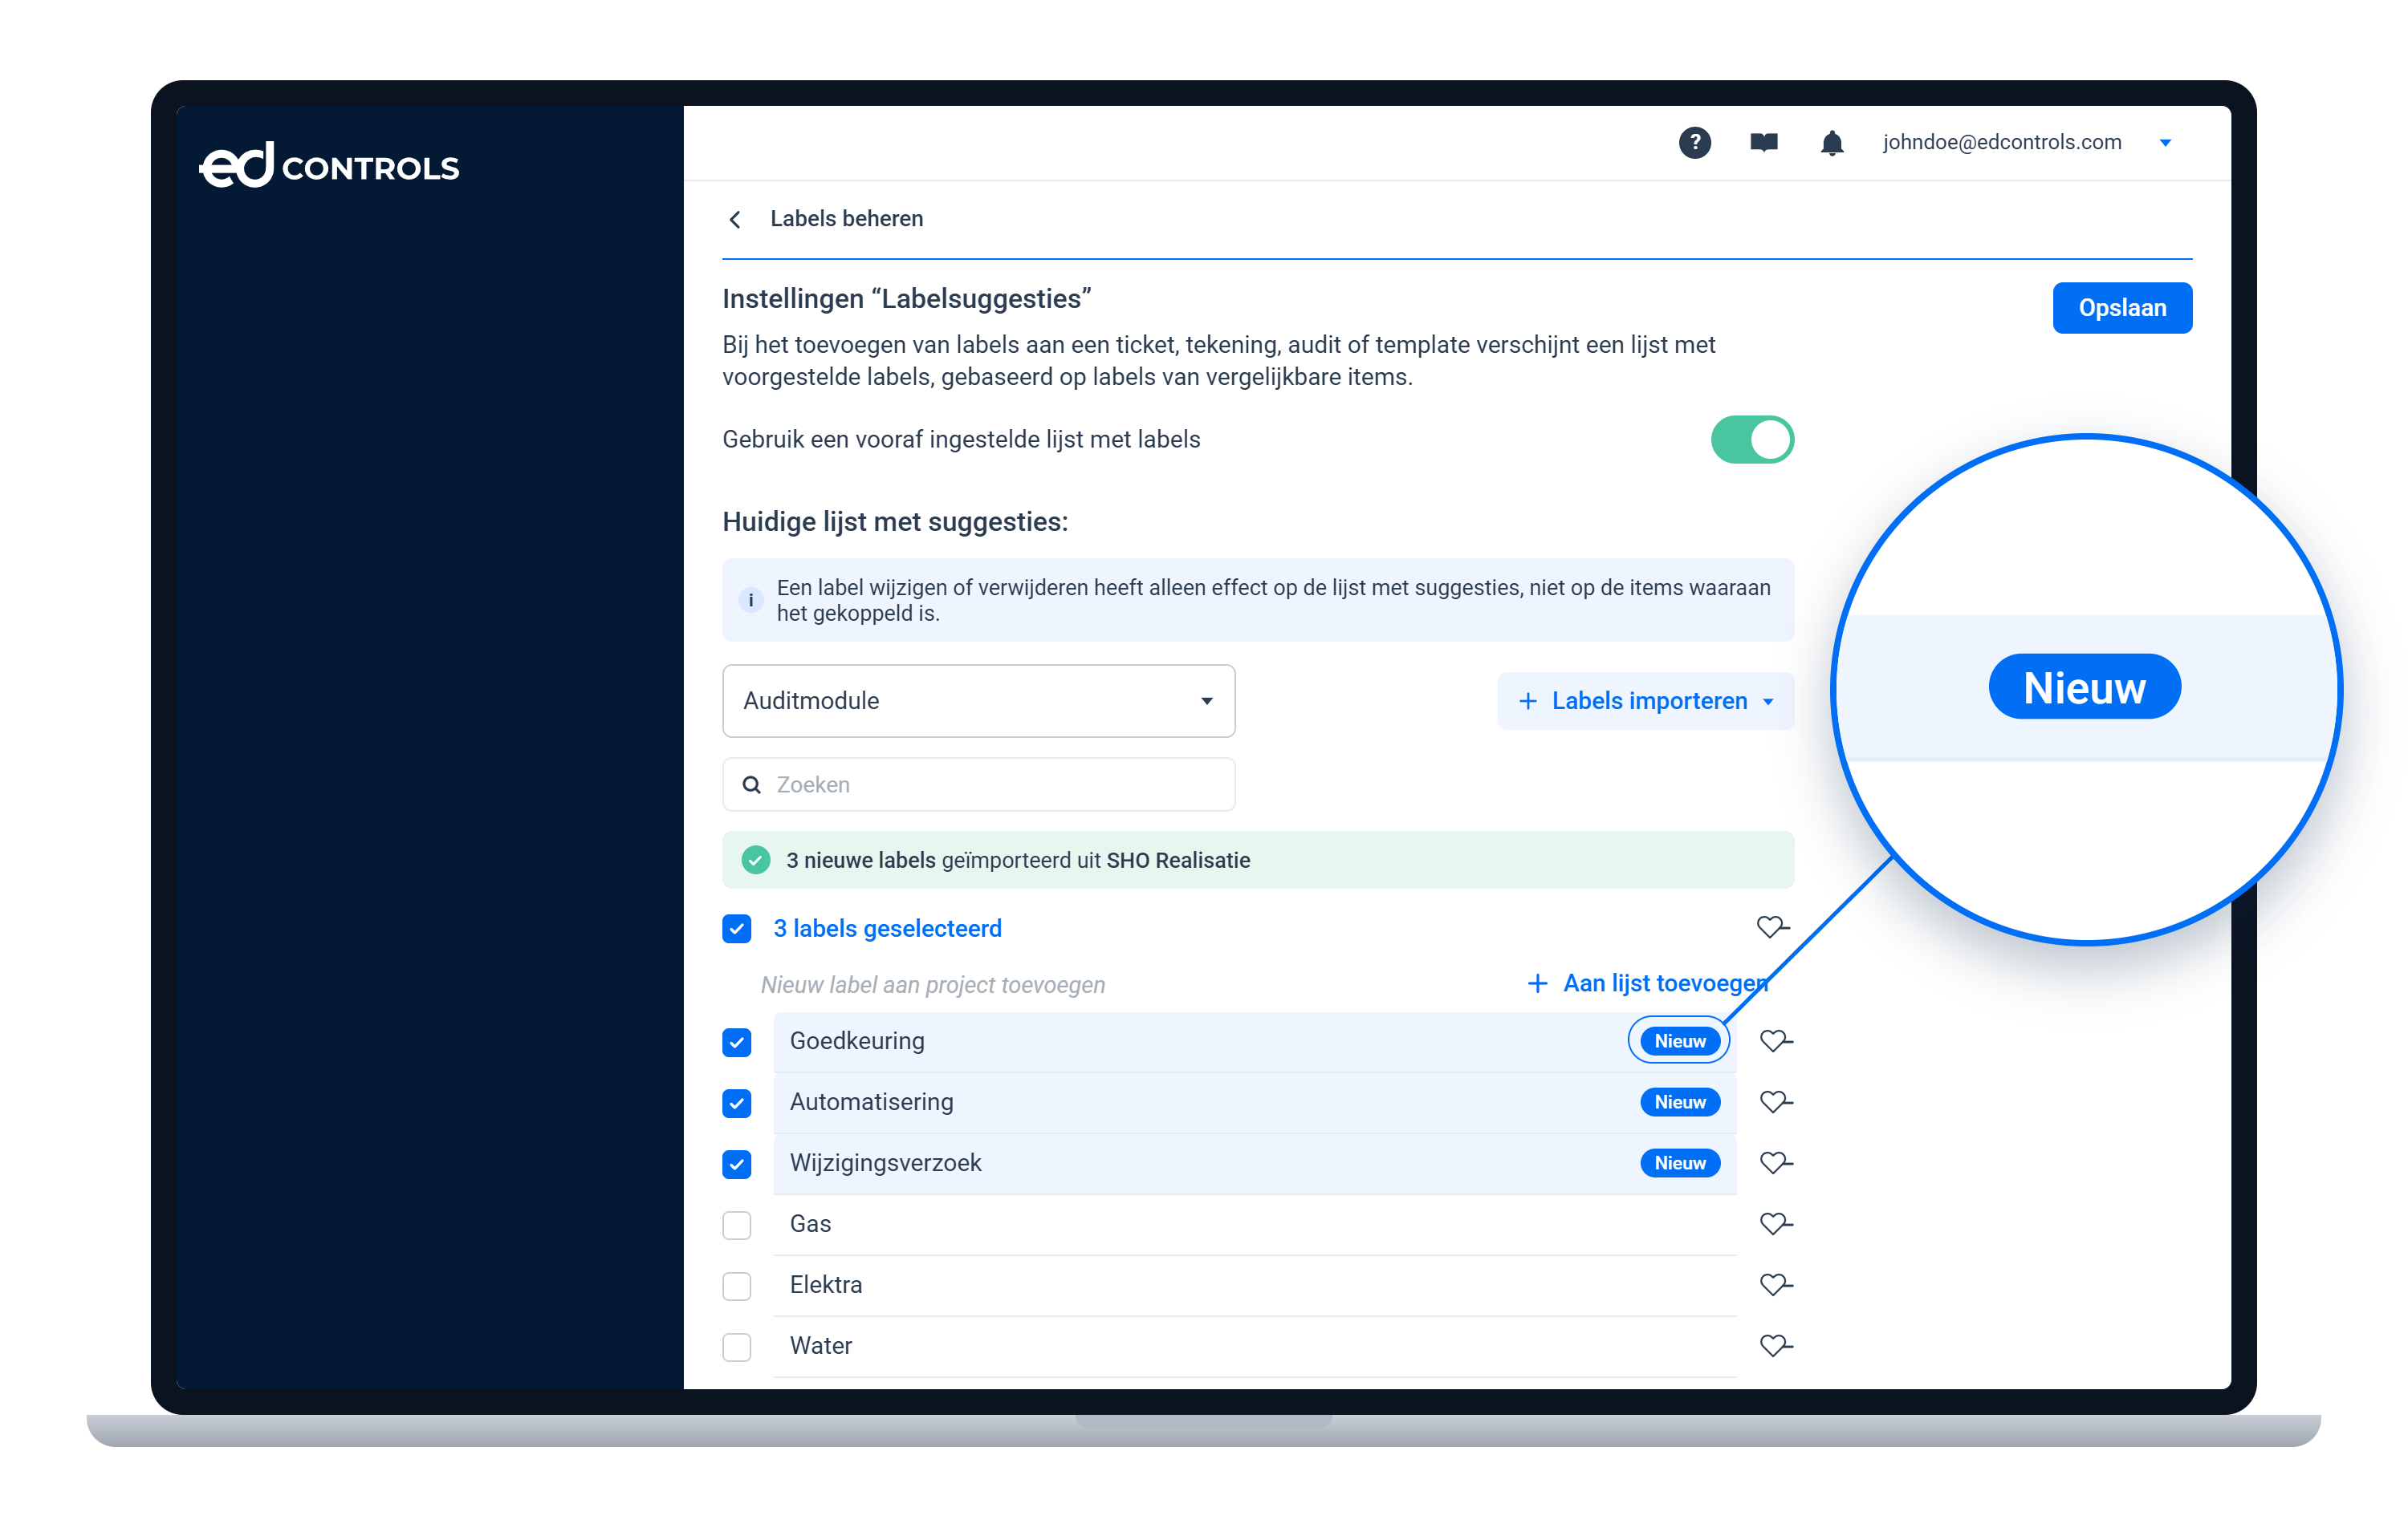Uncheck the Automatisering checkbox
This screenshot has width=2408, height=1540.
click(x=736, y=1104)
